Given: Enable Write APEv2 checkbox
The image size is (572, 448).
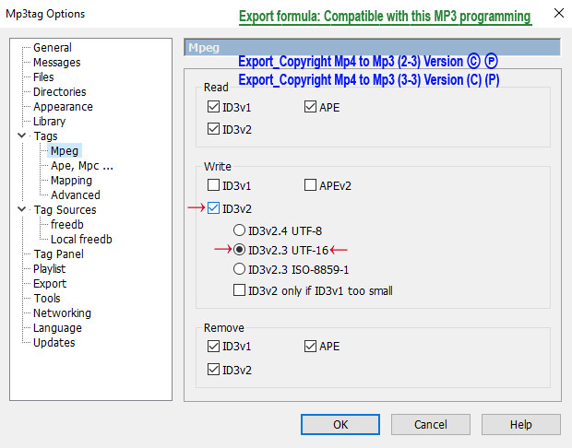Looking at the screenshot, I should pyautogui.click(x=310, y=185).
